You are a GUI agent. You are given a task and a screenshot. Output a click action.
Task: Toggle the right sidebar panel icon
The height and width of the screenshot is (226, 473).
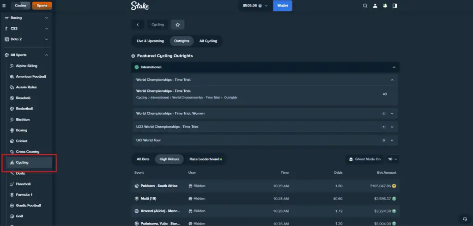[394, 6]
